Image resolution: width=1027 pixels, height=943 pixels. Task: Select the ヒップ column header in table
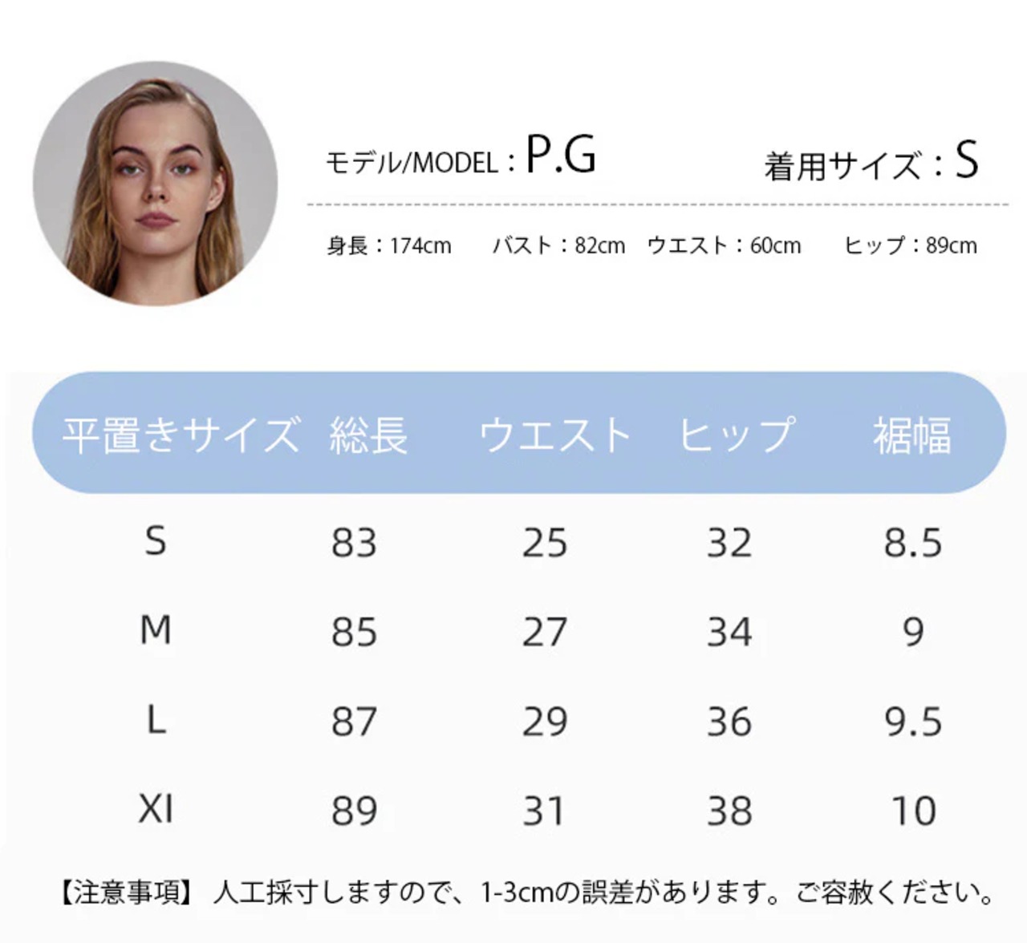pos(736,435)
